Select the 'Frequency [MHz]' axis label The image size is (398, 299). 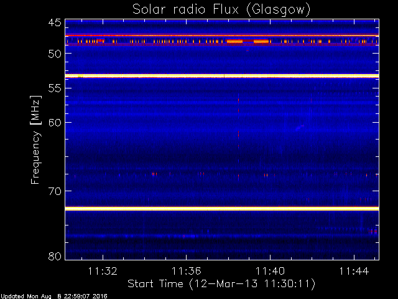point(35,140)
